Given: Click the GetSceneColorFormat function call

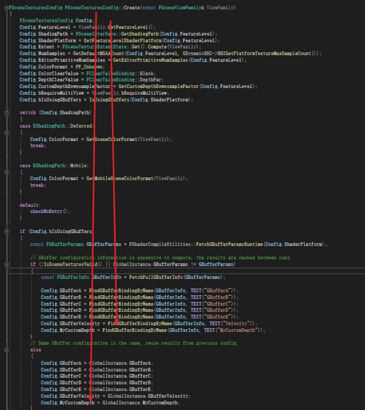Looking at the screenshot, I should (112, 139).
